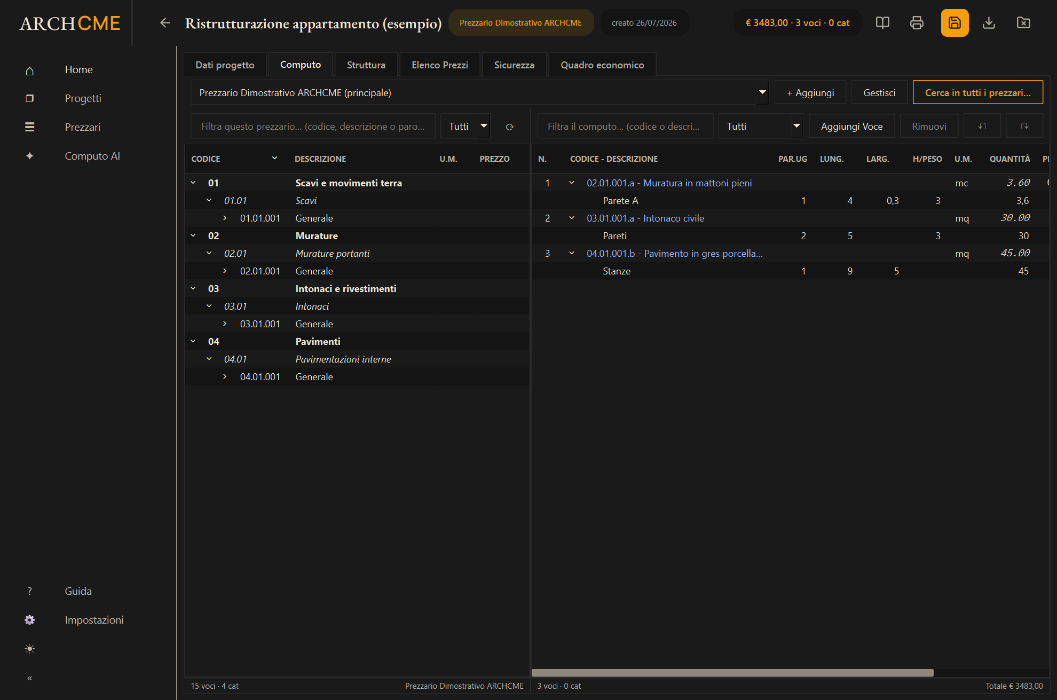1057x700 pixels.
Task: Click Cerca in tutti i prezzari button
Action: [x=978, y=93]
